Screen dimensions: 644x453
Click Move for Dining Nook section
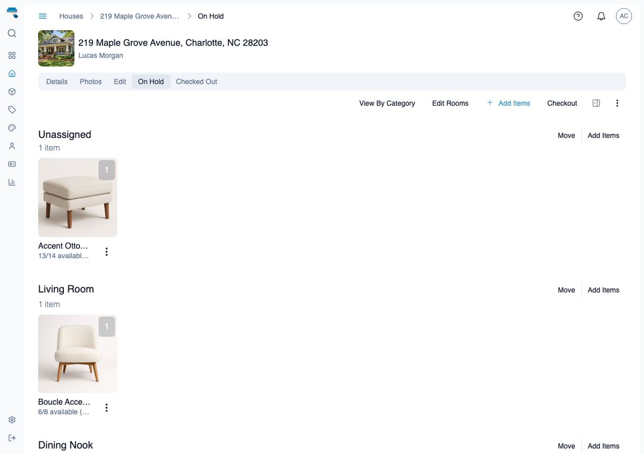tap(566, 446)
